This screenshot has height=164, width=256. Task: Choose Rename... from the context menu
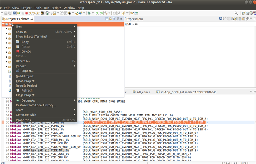(45, 61)
